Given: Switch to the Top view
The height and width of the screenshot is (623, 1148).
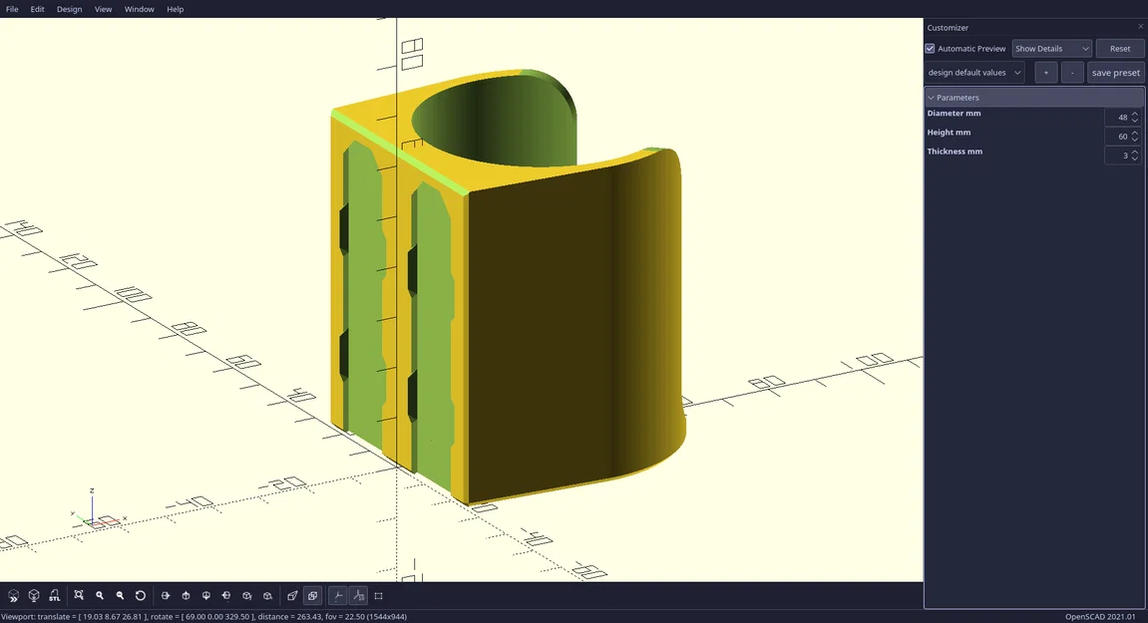Looking at the screenshot, I should tap(186, 596).
